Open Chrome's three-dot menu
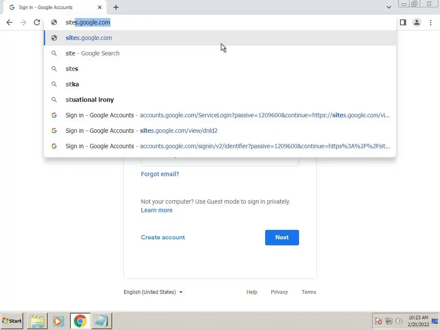Image resolution: width=440 pixels, height=330 pixels. 431,22
